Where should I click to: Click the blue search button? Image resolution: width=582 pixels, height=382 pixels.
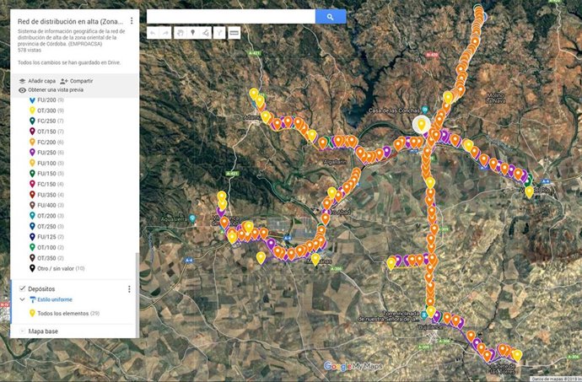point(331,16)
